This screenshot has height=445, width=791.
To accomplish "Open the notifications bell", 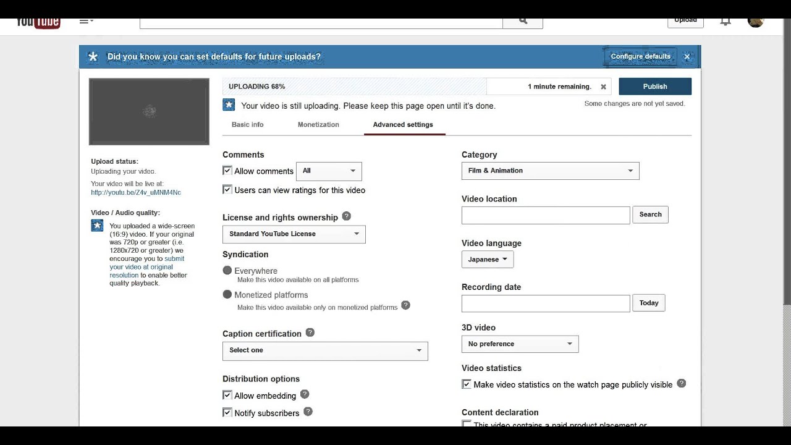I will [x=725, y=22].
